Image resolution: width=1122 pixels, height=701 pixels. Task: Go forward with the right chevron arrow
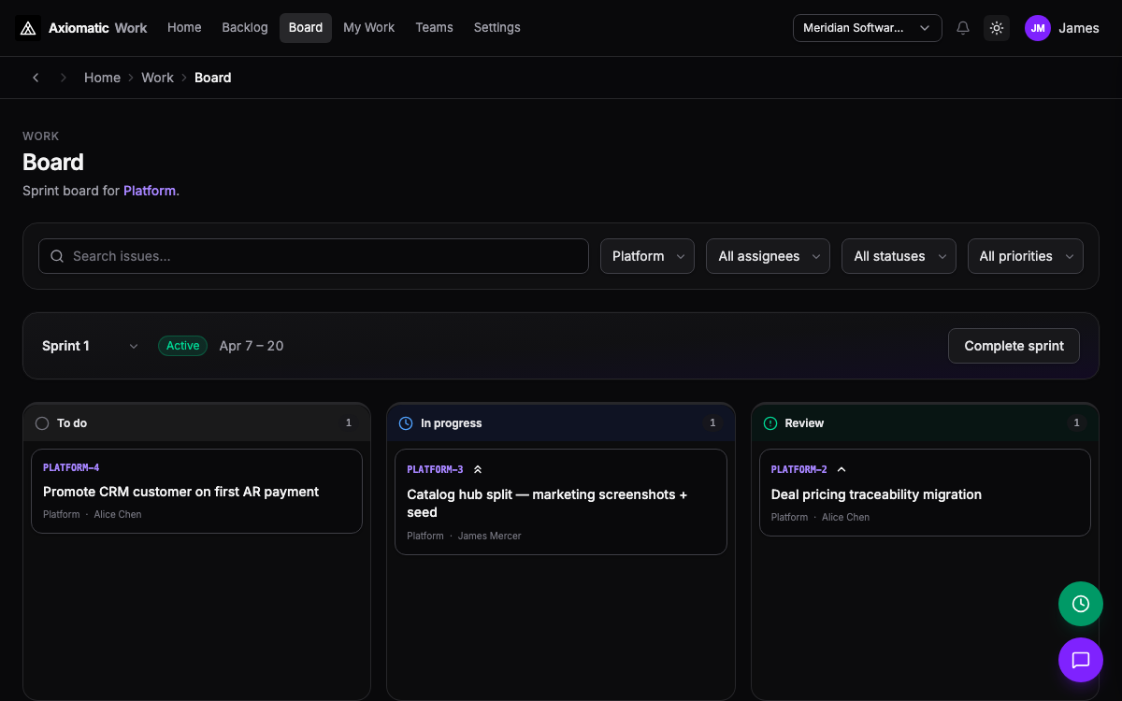(x=64, y=78)
